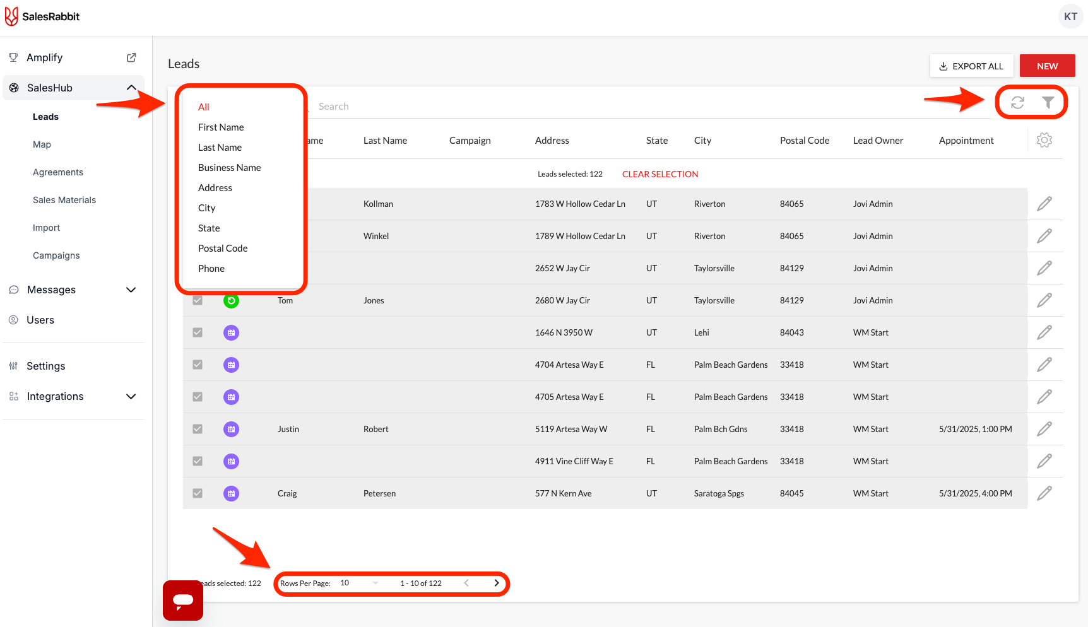1088x627 pixels.
Task: Go to next page of leads
Action: (x=497, y=583)
